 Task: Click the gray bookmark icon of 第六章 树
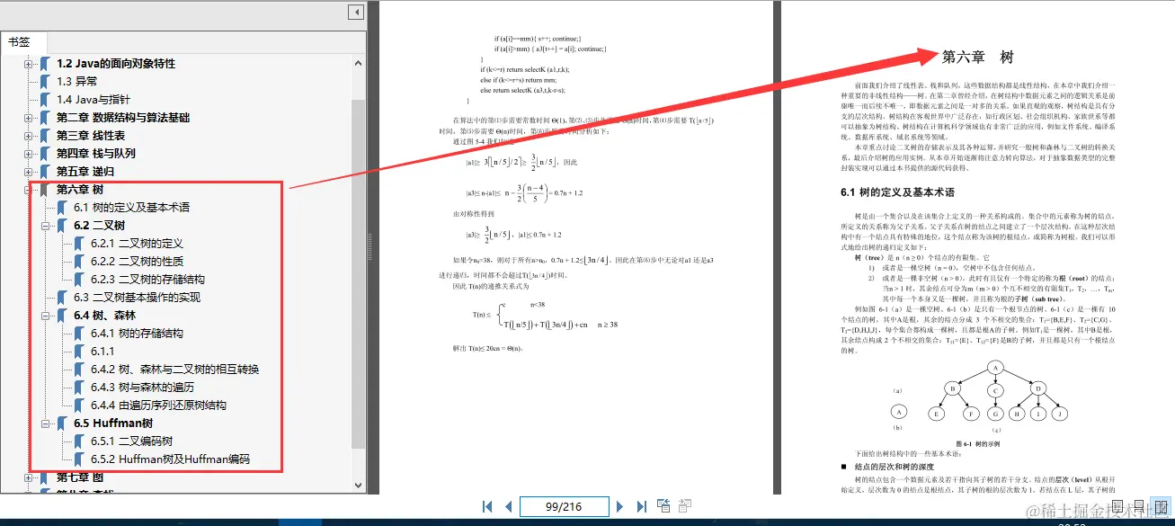[x=46, y=190]
